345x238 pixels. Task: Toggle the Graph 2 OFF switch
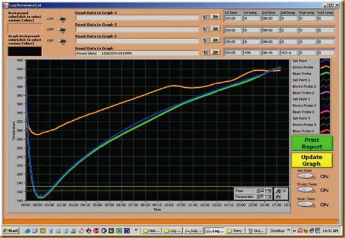point(62,41)
